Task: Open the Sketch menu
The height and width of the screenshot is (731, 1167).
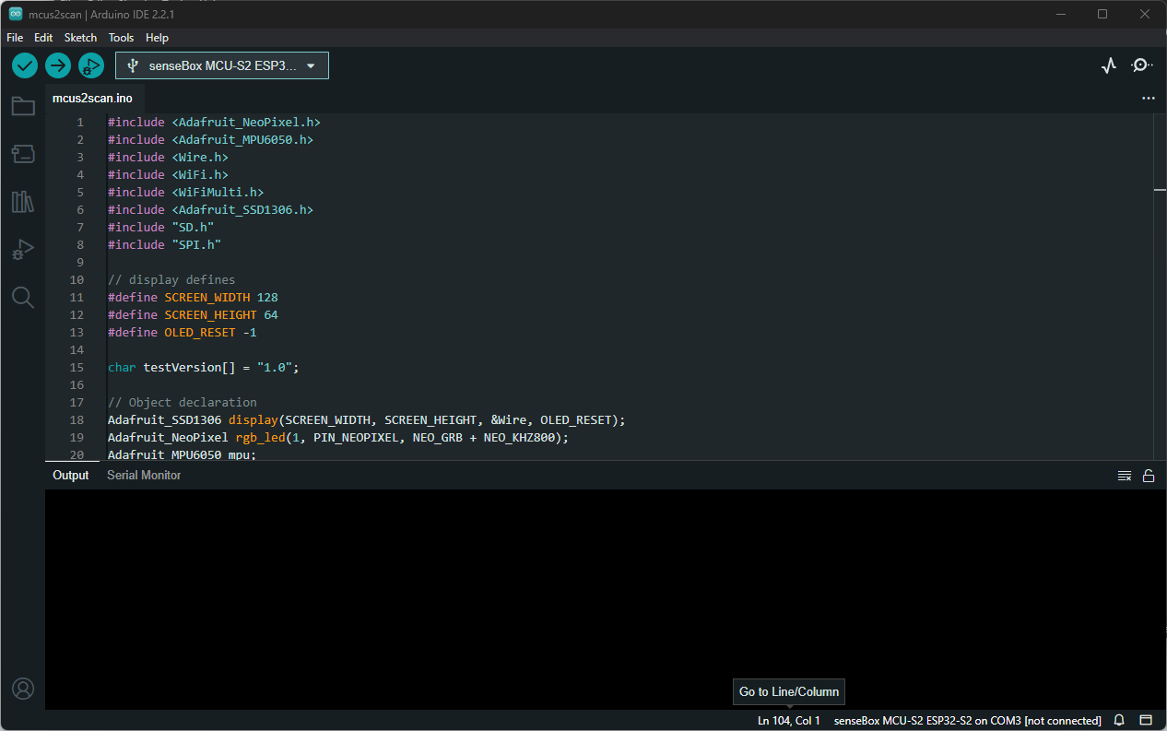Action: click(80, 38)
